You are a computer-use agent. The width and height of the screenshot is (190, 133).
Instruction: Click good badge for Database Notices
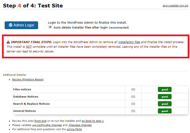click(x=164, y=97)
